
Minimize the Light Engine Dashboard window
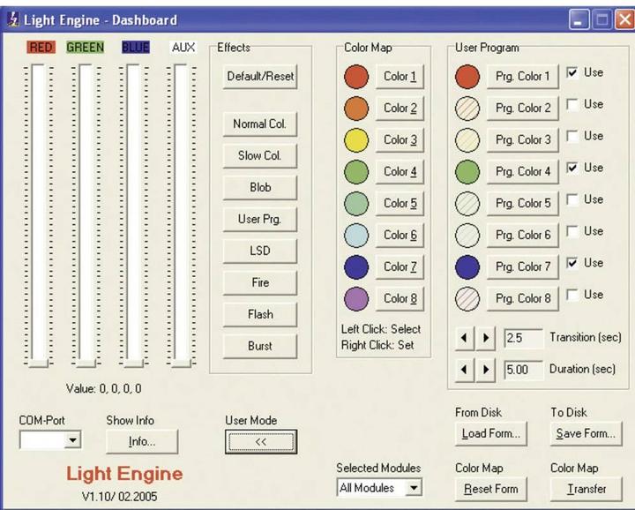pyautogui.click(x=579, y=19)
